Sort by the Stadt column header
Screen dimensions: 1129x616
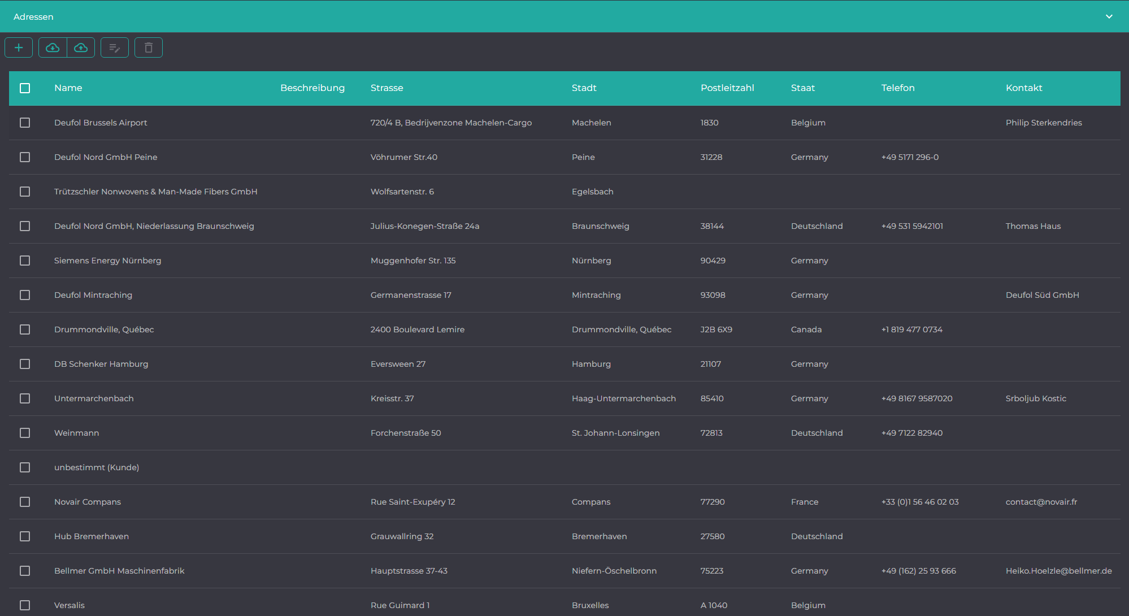[x=584, y=88]
